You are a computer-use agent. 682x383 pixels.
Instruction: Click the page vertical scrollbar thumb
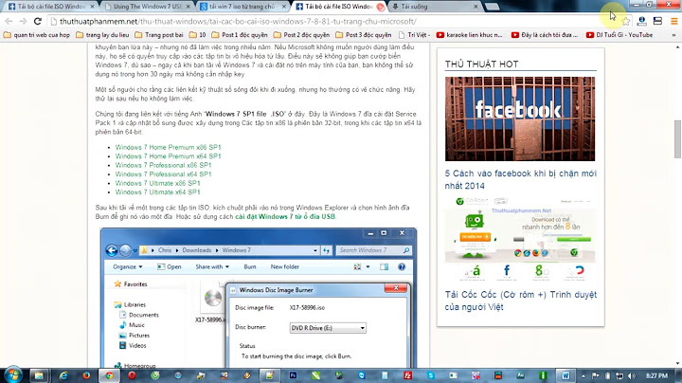tap(677, 139)
